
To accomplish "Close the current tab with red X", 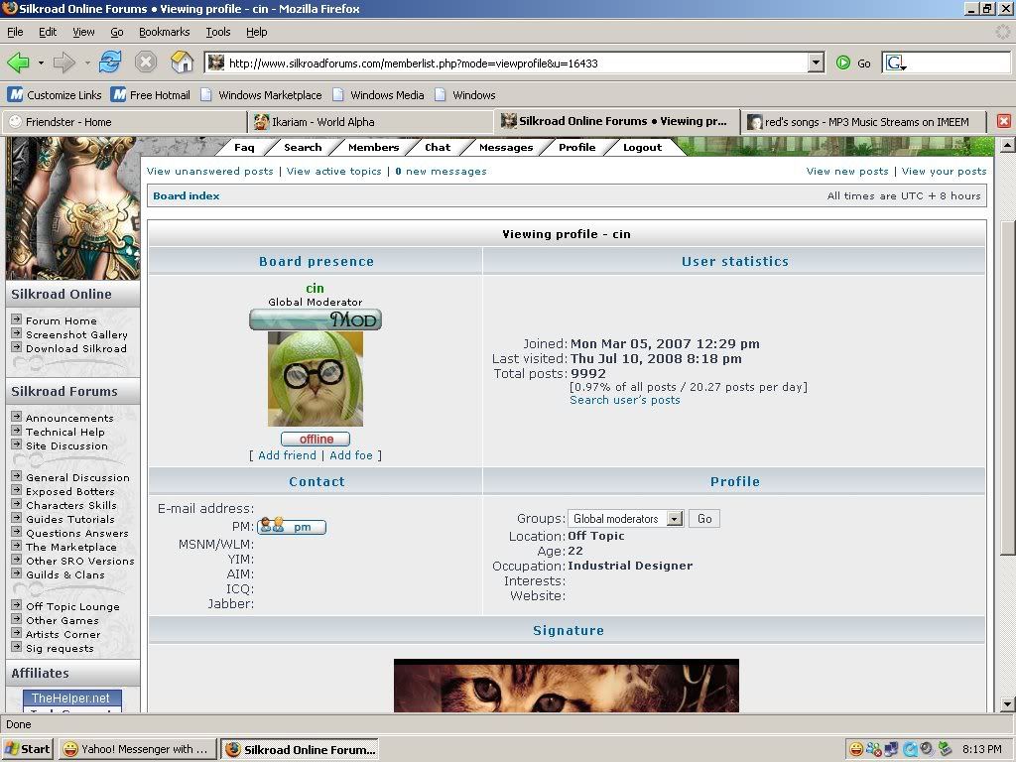I will 1003,121.
